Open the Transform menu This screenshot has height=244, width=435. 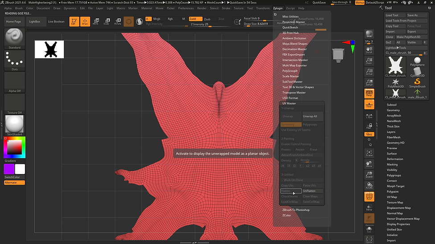coord(263,8)
